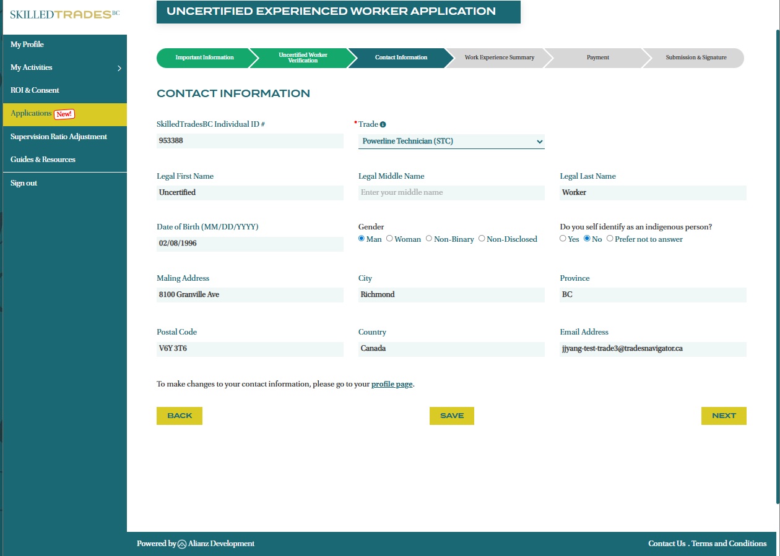Click the Trade info icon
780x556 pixels.
click(383, 124)
